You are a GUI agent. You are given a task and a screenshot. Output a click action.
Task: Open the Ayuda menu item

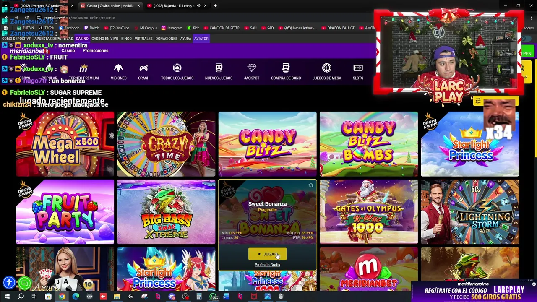[186, 39]
